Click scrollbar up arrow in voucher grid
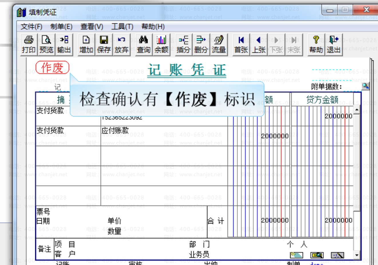Viewport: 378px width, 265px height. [x=357, y=110]
